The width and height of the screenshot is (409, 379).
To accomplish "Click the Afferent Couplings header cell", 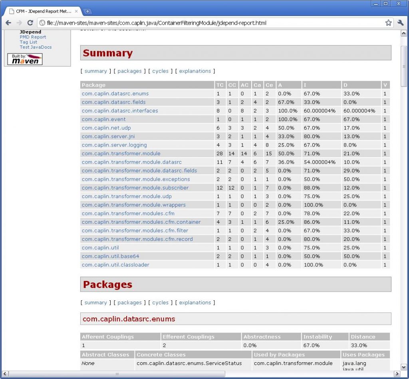I will tap(120, 337).
